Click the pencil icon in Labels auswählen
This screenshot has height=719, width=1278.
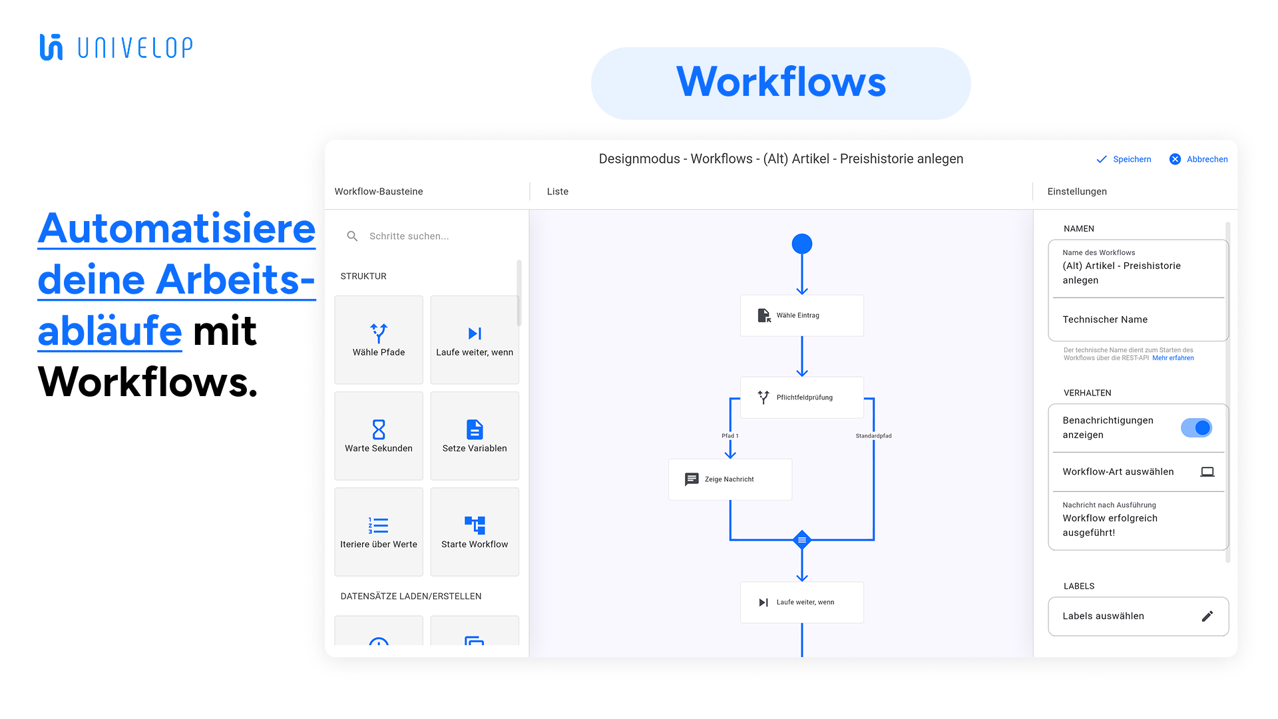pos(1207,616)
